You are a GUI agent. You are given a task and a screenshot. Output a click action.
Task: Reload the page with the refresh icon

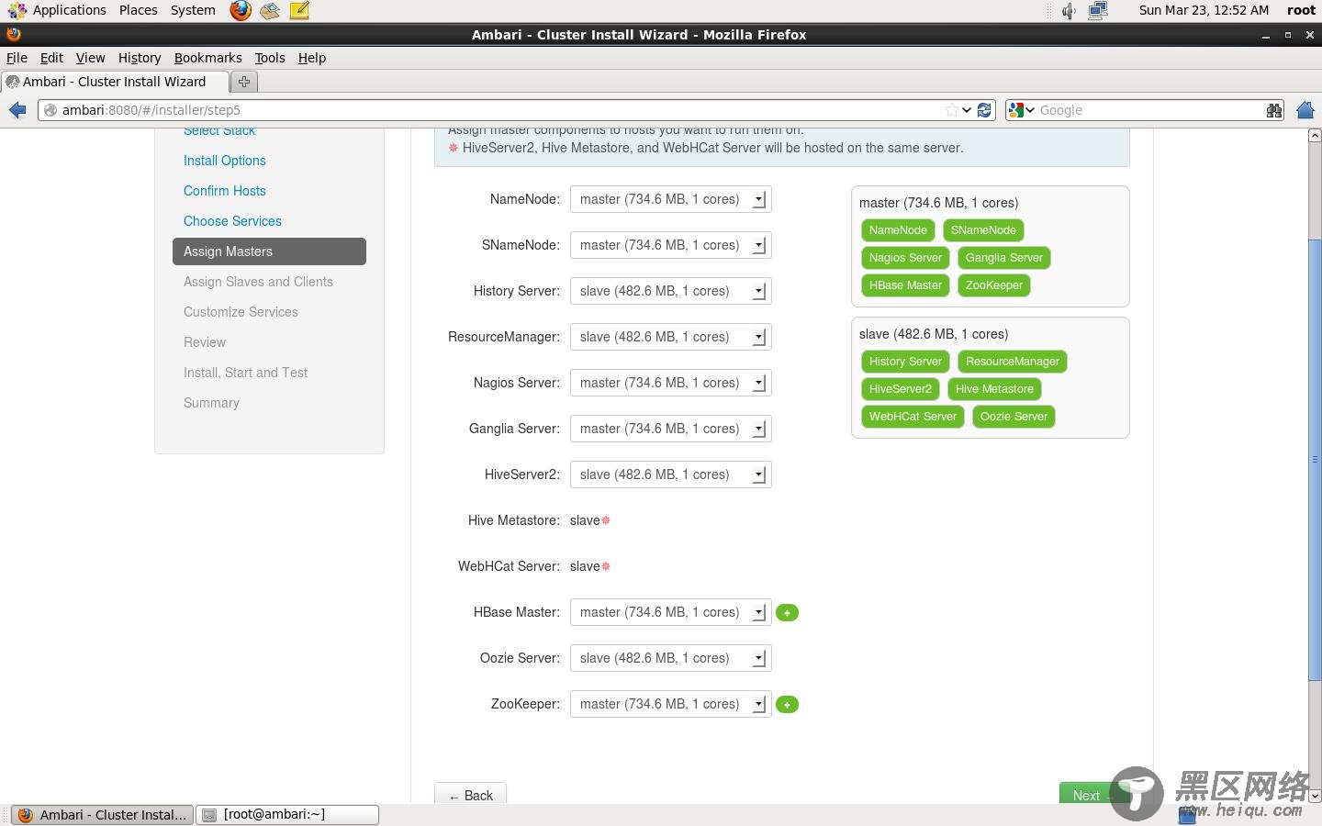tap(984, 110)
